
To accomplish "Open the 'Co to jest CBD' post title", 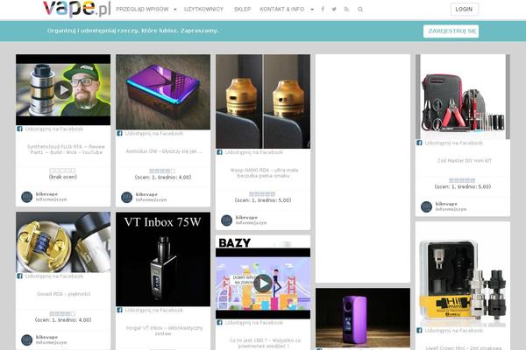I will (265, 343).
